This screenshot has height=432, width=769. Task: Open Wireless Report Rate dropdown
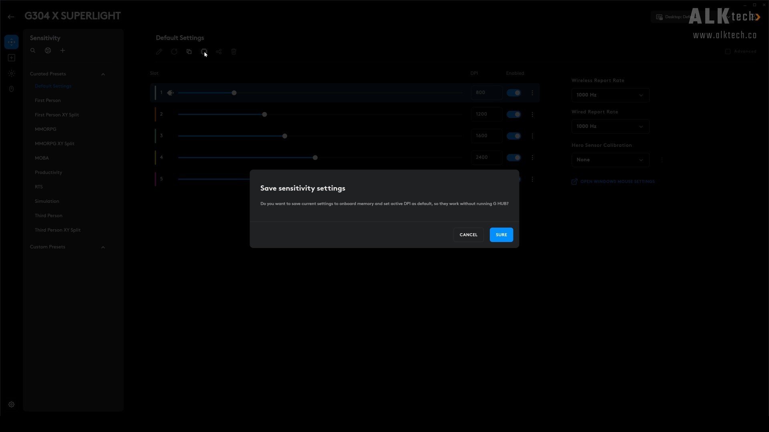610,95
